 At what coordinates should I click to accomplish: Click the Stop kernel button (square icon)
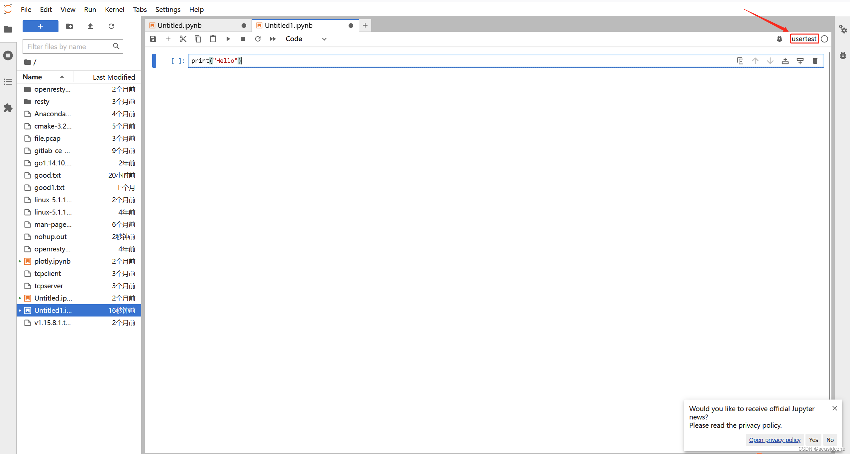tap(243, 39)
